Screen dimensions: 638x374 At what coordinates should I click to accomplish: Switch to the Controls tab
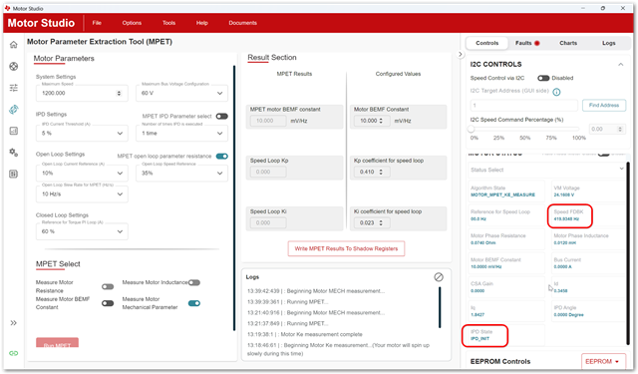click(487, 43)
